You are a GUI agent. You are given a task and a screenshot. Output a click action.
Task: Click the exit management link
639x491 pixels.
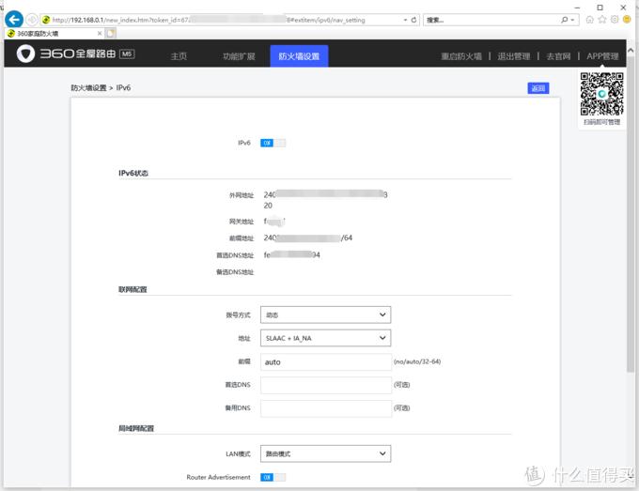tap(514, 56)
